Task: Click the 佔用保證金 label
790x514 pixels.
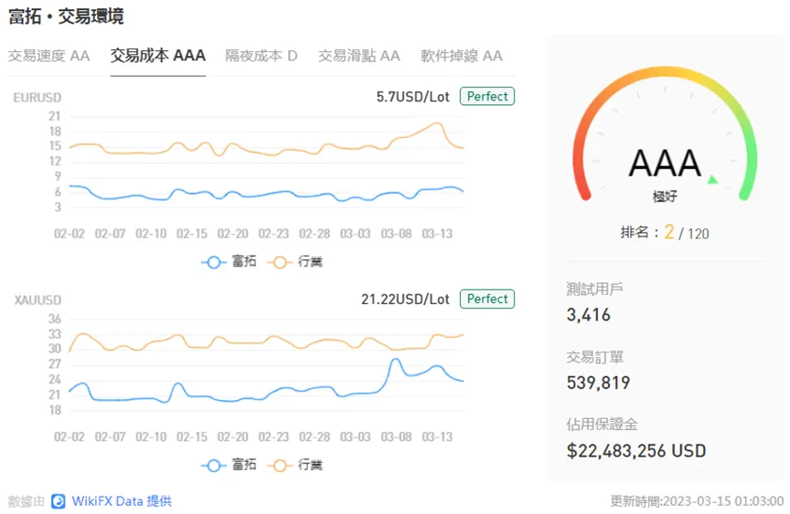Action: [602, 425]
